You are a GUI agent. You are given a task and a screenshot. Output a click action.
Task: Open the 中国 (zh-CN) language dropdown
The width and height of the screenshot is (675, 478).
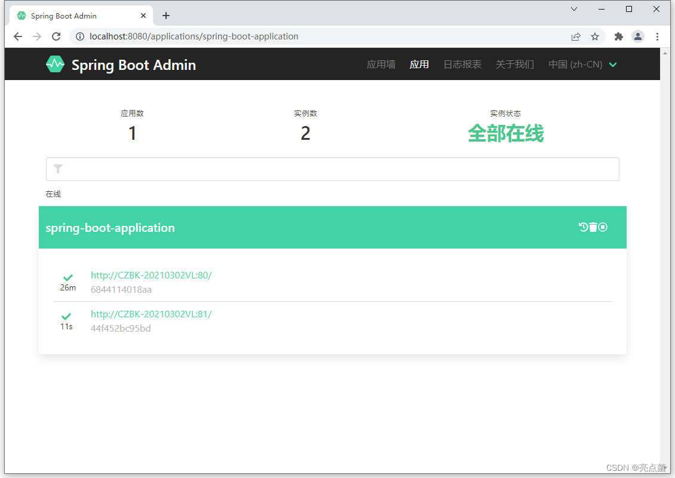click(x=582, y=64)
